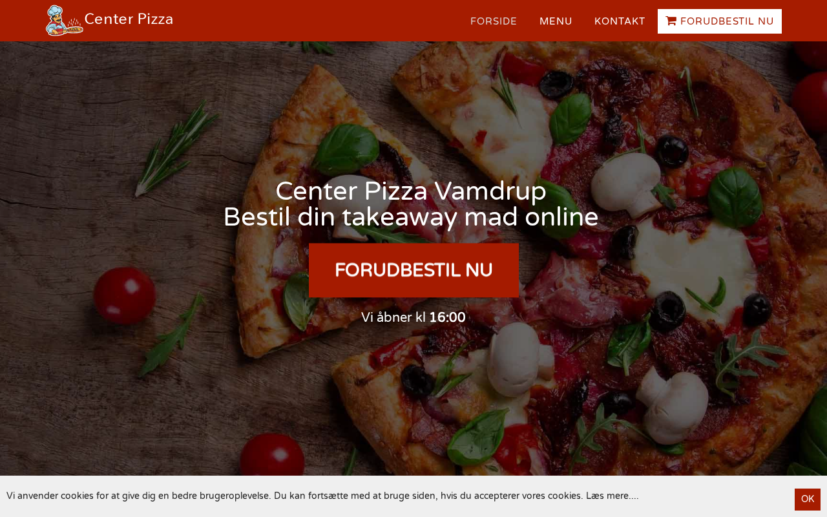Click the bold 16:00 opening time
The height and width of the screenshot is (517, 827).
(447, 317)
